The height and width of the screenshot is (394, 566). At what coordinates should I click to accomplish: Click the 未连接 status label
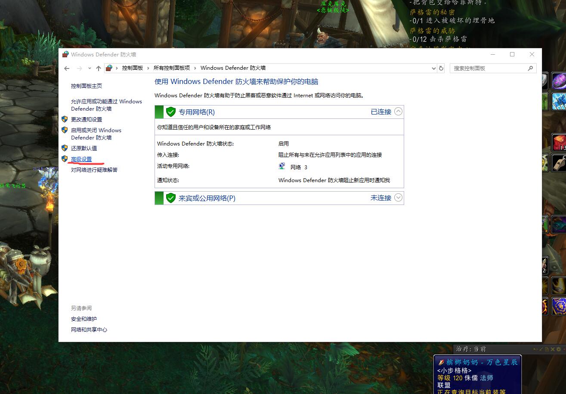point(381,198)
